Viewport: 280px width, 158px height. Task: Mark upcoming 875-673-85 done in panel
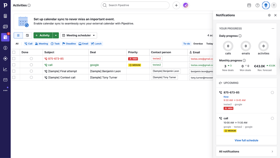click(x=272, y=93)
